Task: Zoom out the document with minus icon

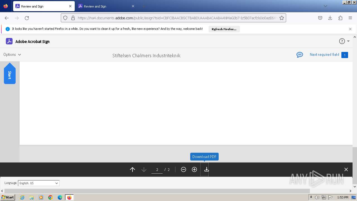Action: (184, 169)
